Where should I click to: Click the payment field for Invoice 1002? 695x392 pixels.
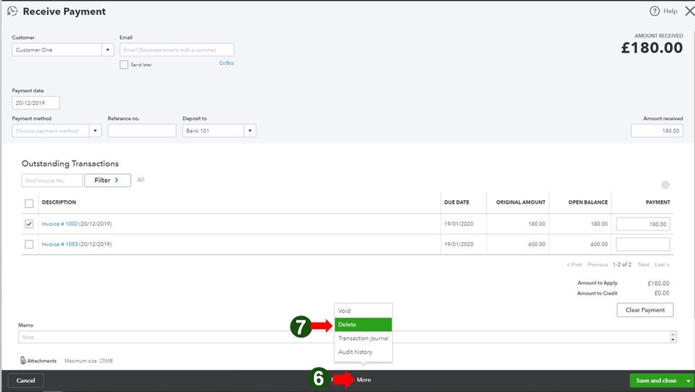point(643,224)
